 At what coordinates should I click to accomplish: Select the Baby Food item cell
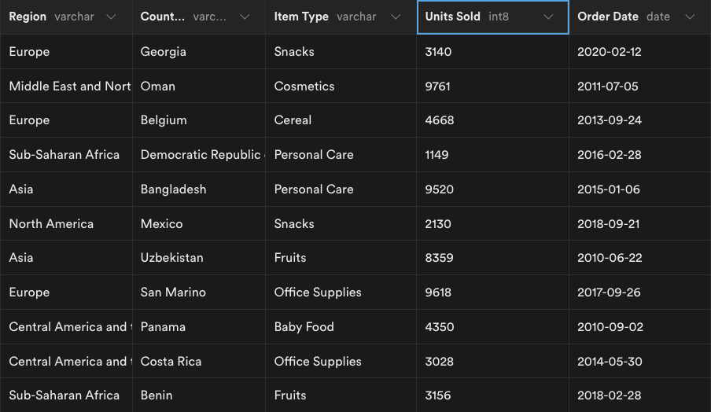(x=341, y=327)
